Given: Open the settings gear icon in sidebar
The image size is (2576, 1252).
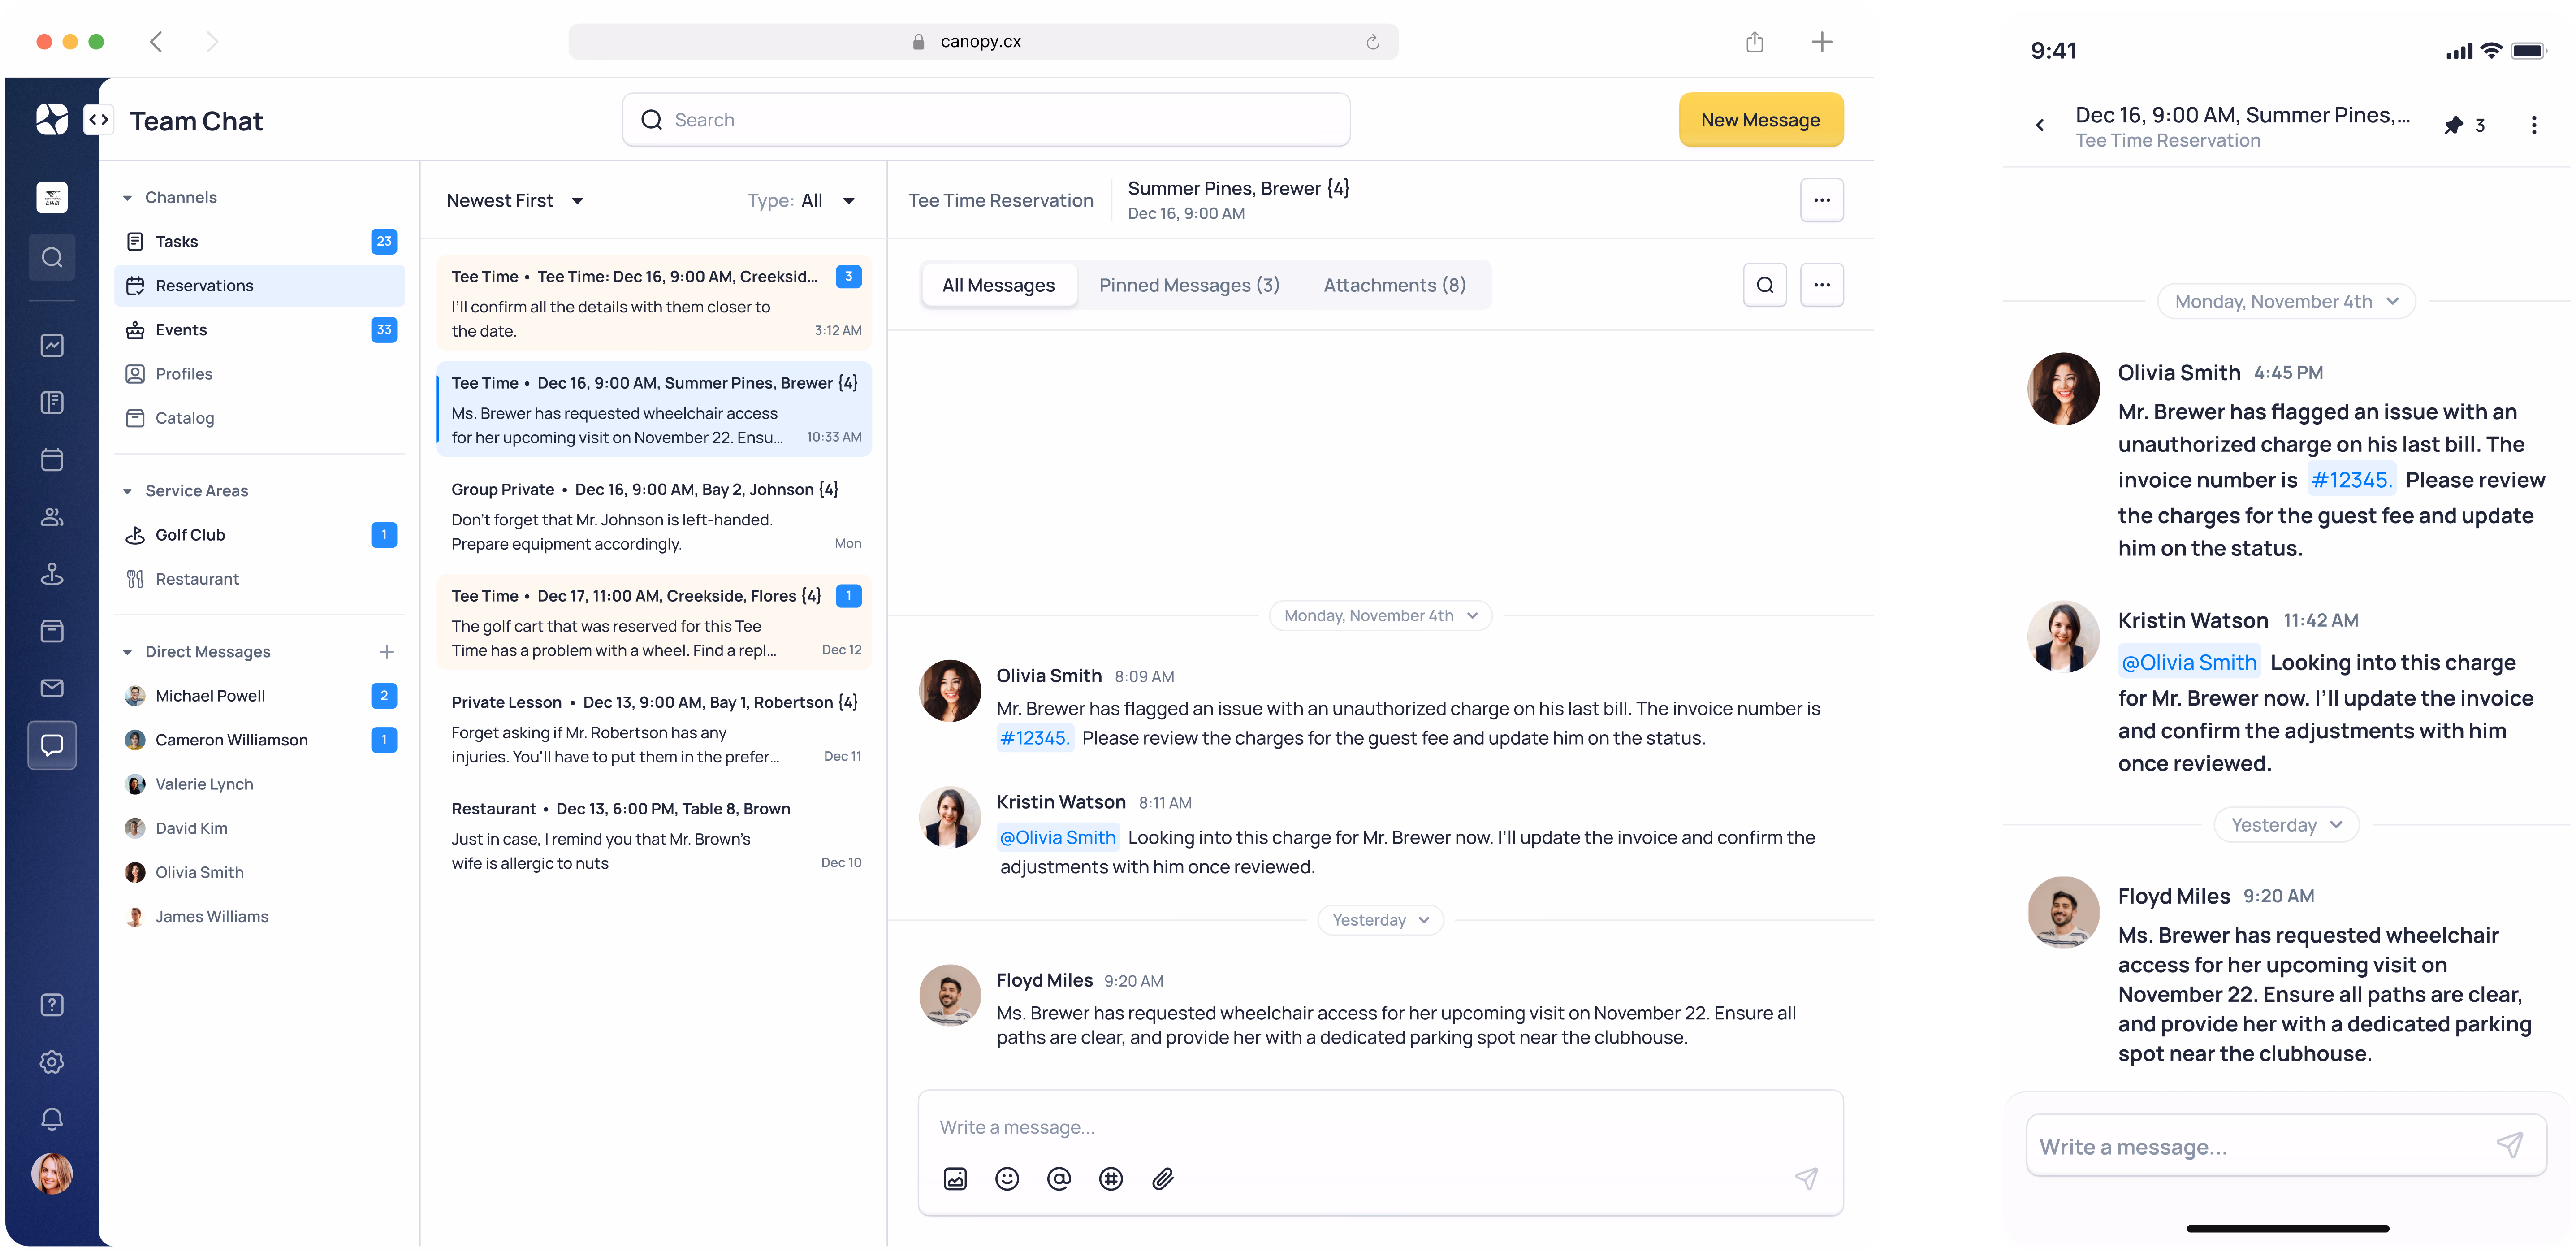Looking at the screenshot, I should coord(52,1062).
